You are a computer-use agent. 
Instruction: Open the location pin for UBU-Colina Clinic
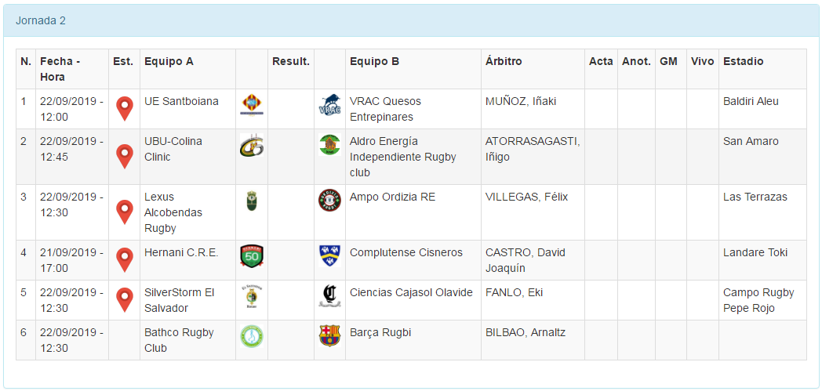(124, 157)
